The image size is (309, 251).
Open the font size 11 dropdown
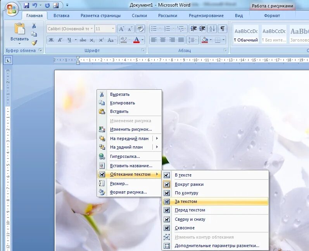pyautogui.click(x=113, y=29)
